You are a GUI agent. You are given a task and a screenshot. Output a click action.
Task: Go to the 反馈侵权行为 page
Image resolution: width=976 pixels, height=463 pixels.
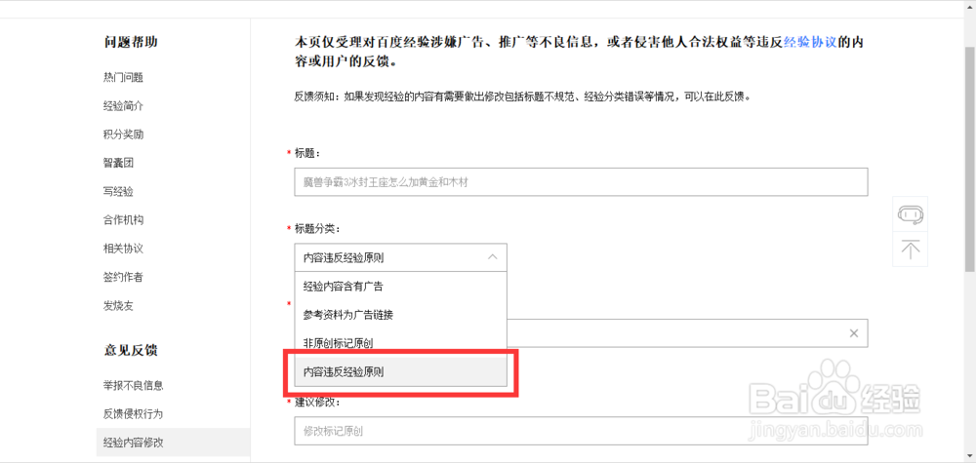click(133, 413)
